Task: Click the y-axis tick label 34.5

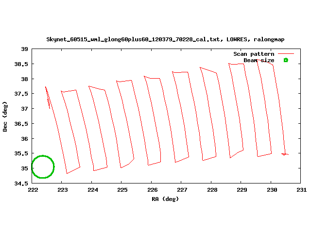Action: click(x=21, y=183)
